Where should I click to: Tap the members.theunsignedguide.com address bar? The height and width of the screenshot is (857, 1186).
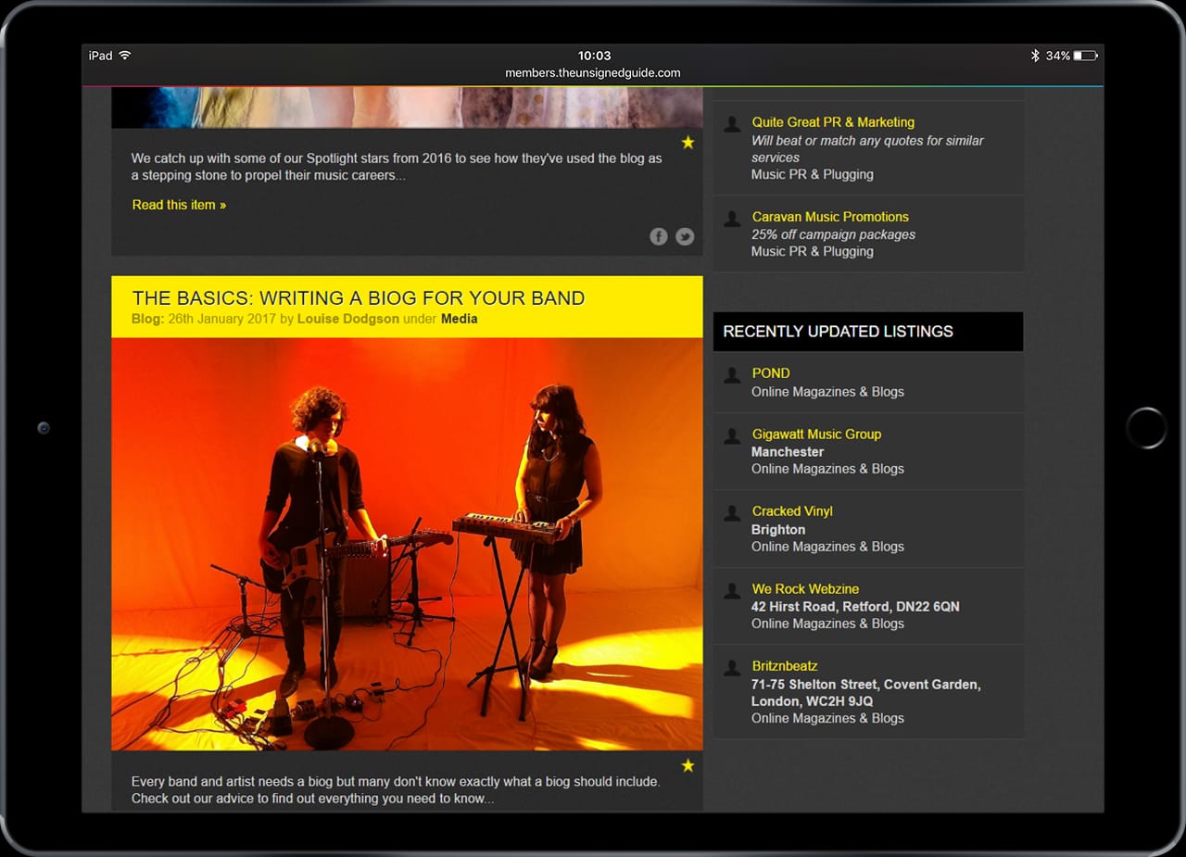pyautogui.click(x=593, y=73)
